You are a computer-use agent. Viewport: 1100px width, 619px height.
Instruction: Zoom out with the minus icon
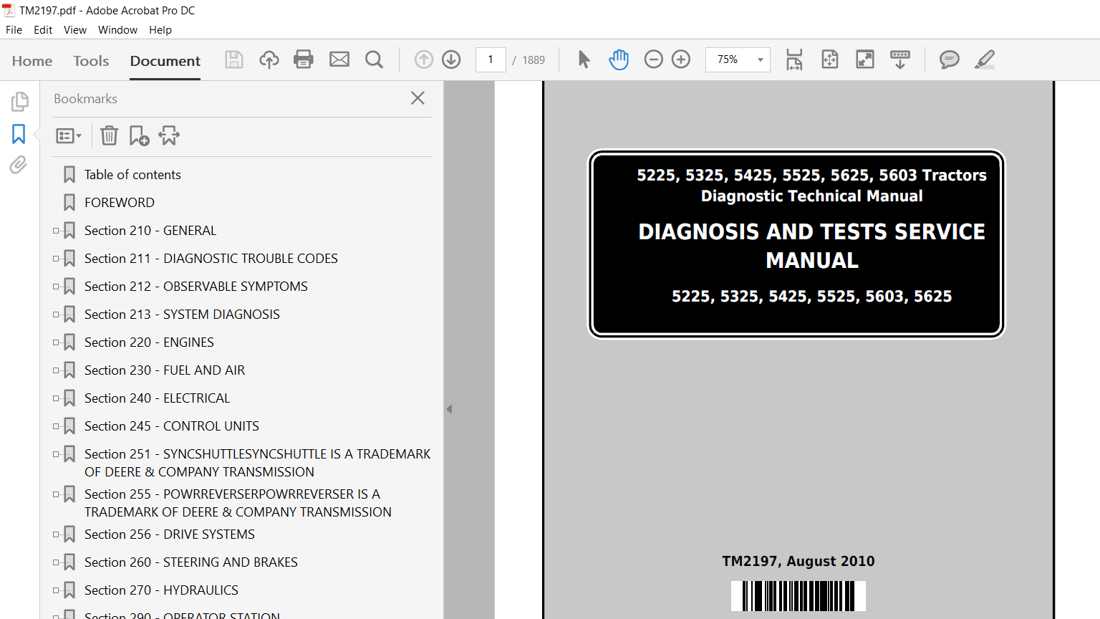coord(654,59)
